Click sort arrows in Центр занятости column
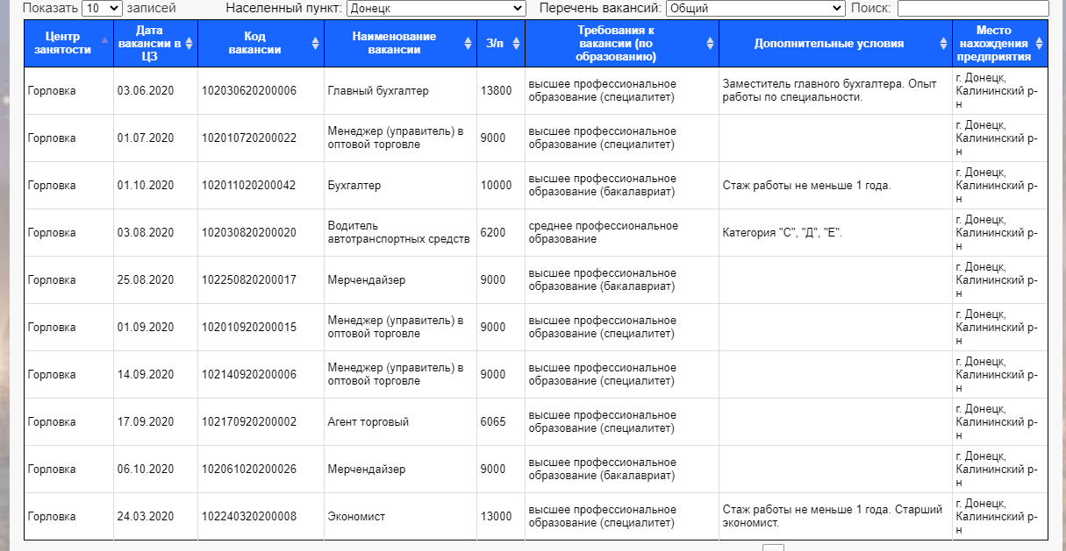This screenshot has width=1066, height=551. tap(105, 43)
